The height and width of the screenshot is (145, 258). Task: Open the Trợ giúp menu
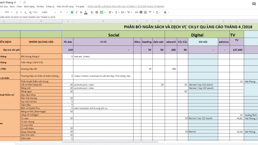pos(80,7)
